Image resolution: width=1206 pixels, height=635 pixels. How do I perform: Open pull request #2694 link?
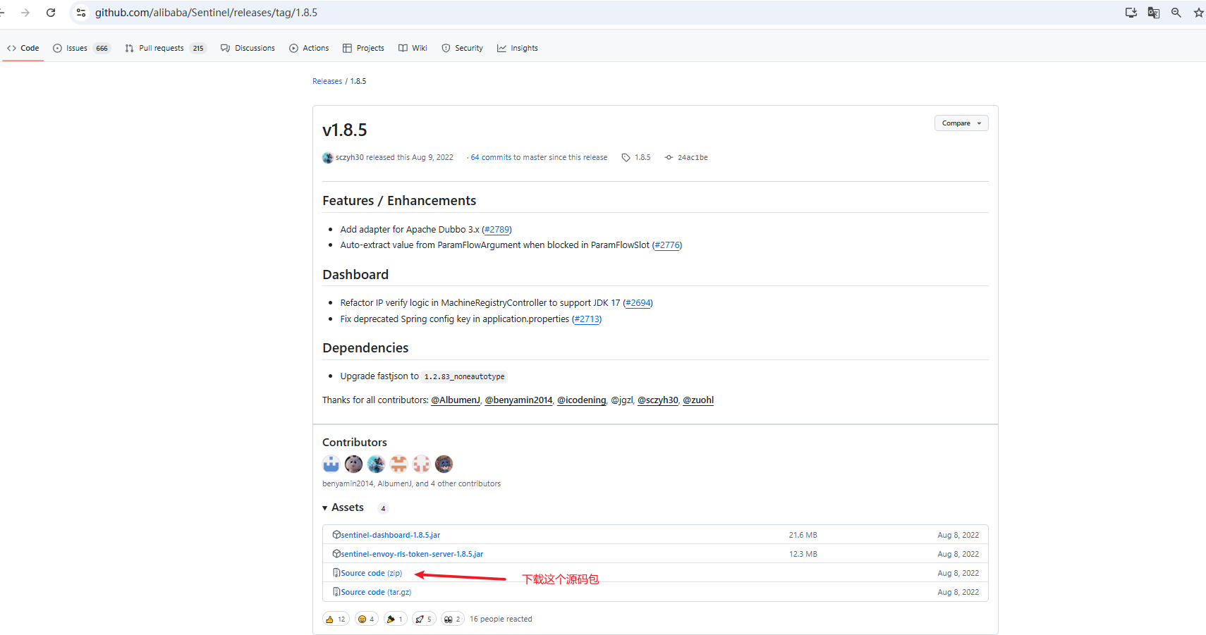pos(638,303)
